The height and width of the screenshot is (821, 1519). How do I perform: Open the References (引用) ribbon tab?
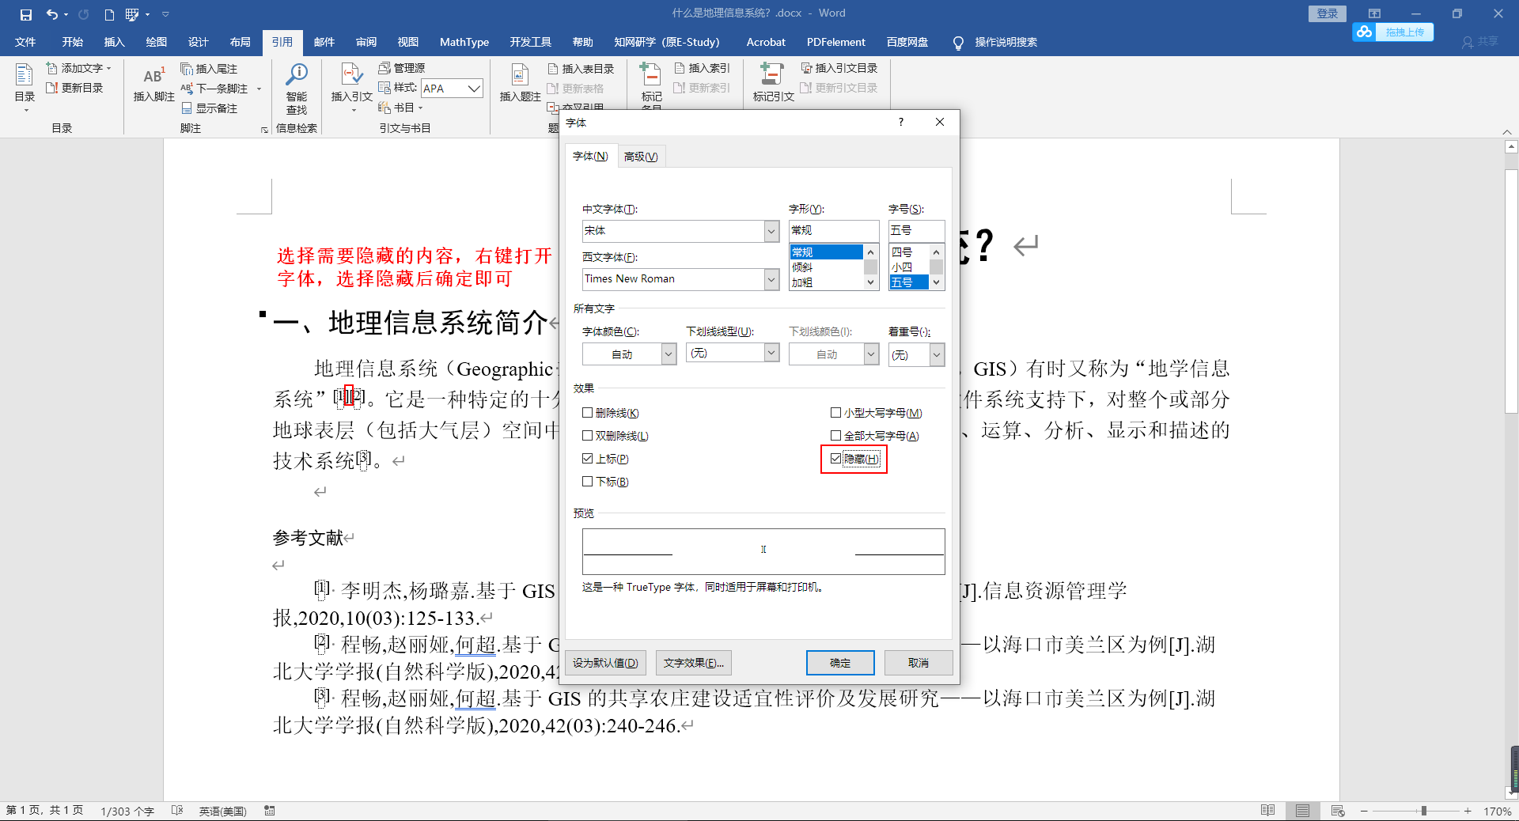click(x=282, y=42)
